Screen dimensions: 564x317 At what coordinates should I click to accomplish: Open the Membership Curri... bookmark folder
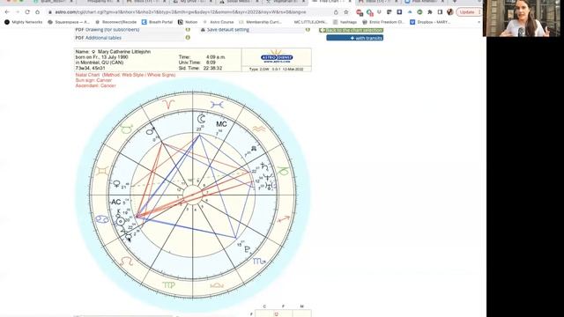coord(261,22)
